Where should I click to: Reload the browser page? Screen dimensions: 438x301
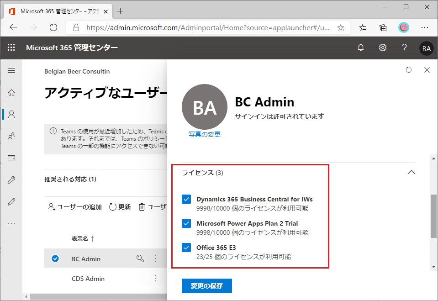pos(53,27)
